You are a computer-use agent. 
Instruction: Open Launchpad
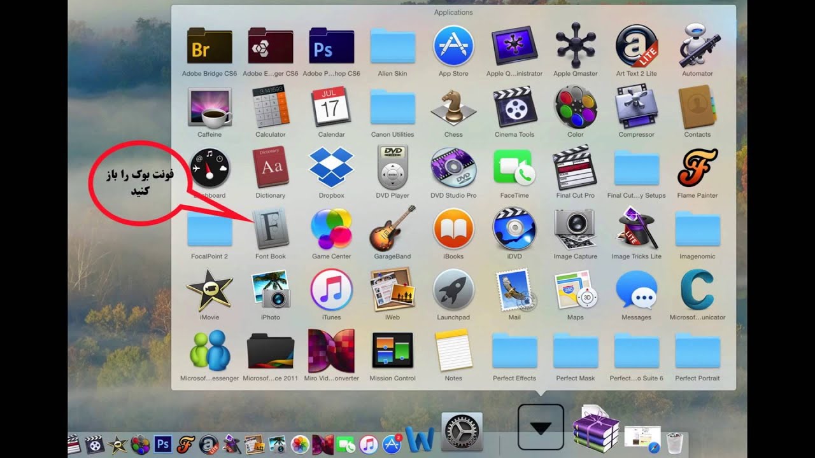tap(453, 290)
